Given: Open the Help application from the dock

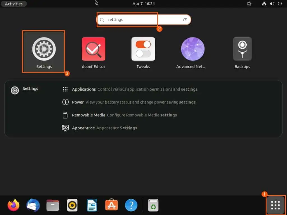Looking at the screenshot, I should coord(131,205).
